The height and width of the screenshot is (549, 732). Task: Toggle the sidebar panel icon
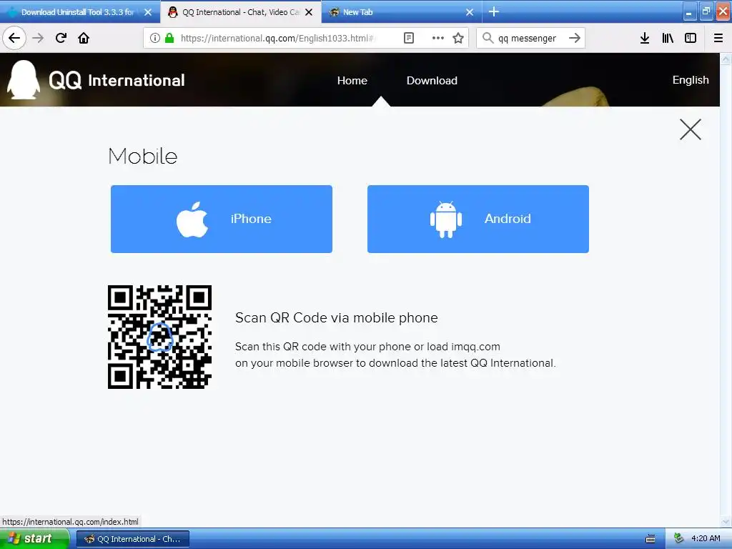pos(691,38)
